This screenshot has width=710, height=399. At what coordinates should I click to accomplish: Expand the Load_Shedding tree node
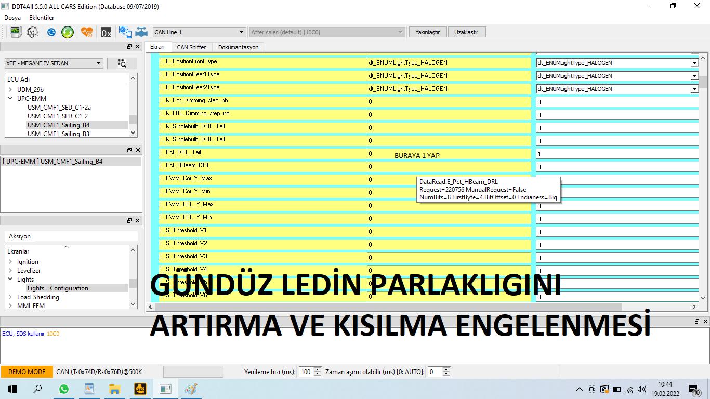click(10, 297)
